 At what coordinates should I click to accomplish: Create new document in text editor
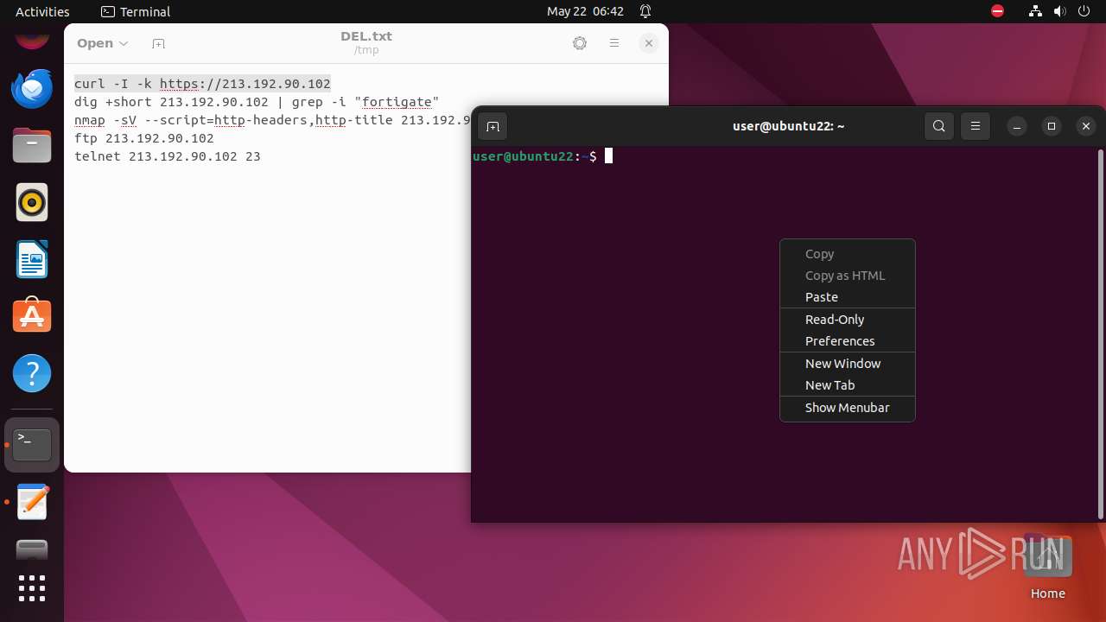pyautogui.click(x=158, y=43)
